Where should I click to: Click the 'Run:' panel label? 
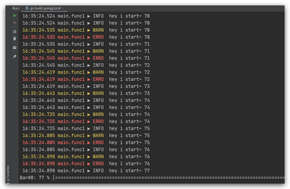(16, 8)
